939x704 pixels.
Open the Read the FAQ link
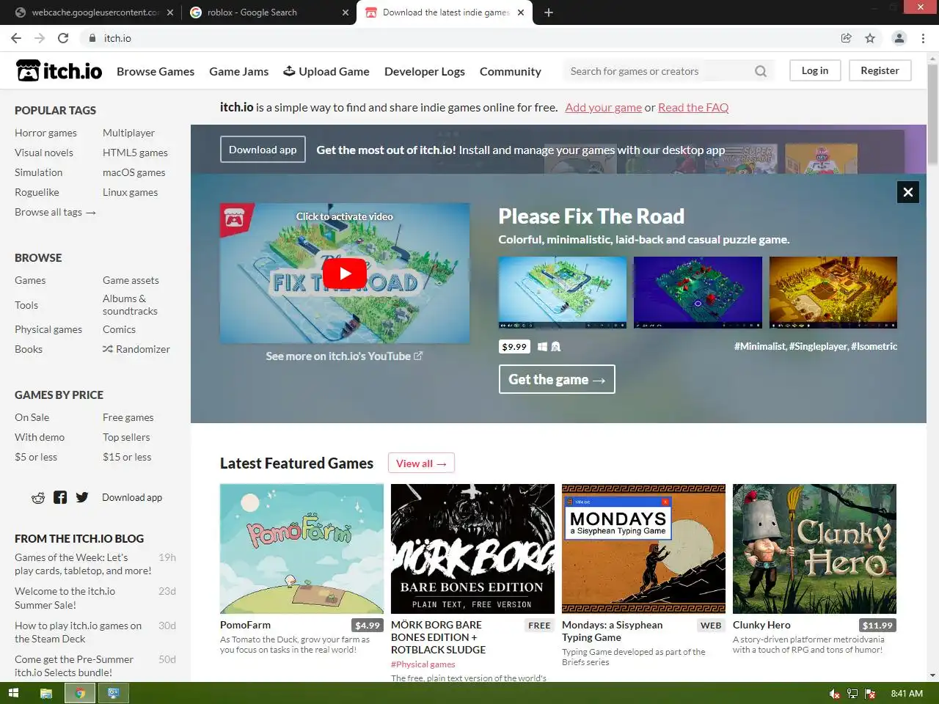(x=693, y=107)
